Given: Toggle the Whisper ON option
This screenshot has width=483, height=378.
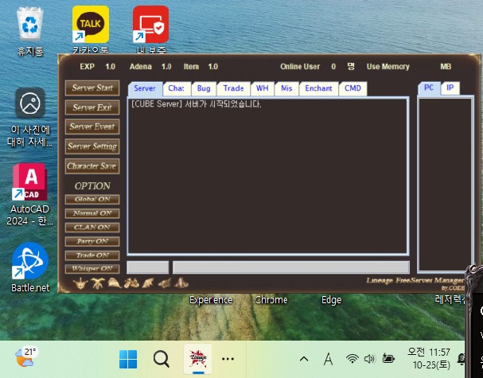Looking at the screenshot, I should pos(92,269).
